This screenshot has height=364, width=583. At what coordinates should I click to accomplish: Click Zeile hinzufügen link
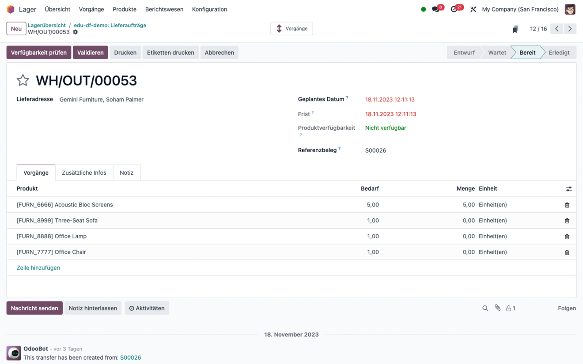[38, 268]
